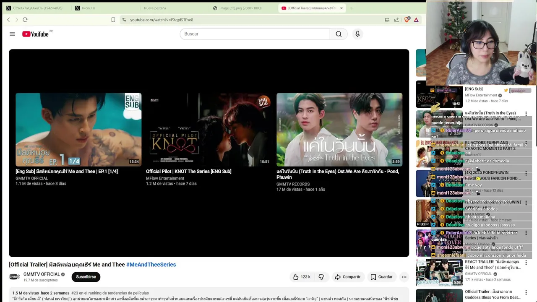
Task: Click #23 en el ranking de tendencias text
Action: [110, 293]
